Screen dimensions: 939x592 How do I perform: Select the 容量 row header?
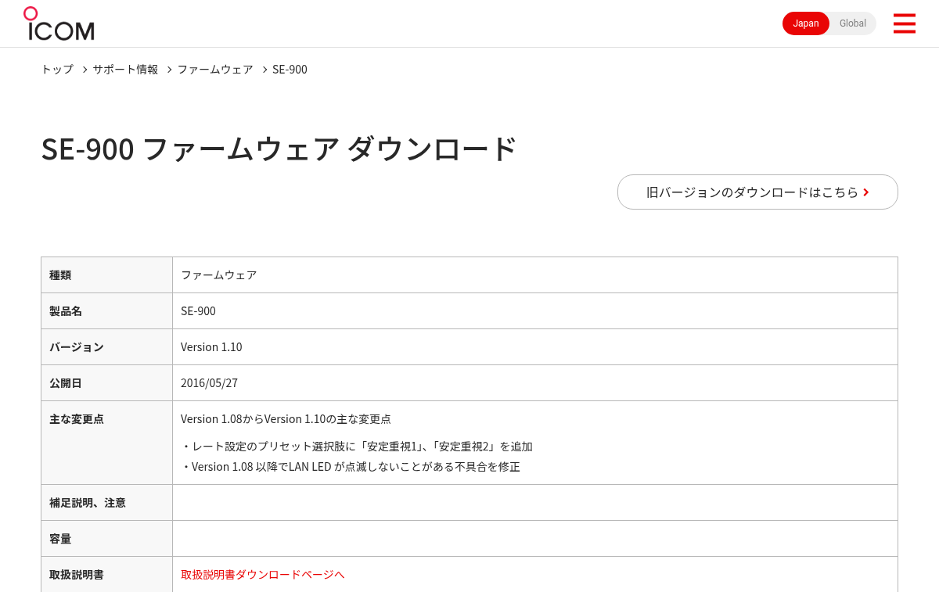tap(106, 539)
